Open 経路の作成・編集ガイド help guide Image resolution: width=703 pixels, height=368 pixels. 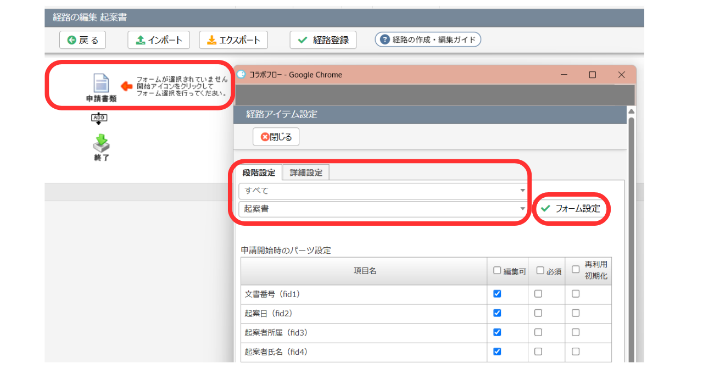point(428,40)
